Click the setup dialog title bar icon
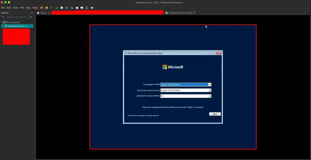 [x=126, y=53]
